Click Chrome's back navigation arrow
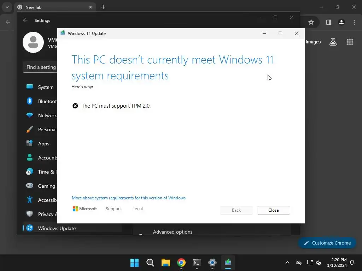 pyautogui.click(x=8, y=22)
